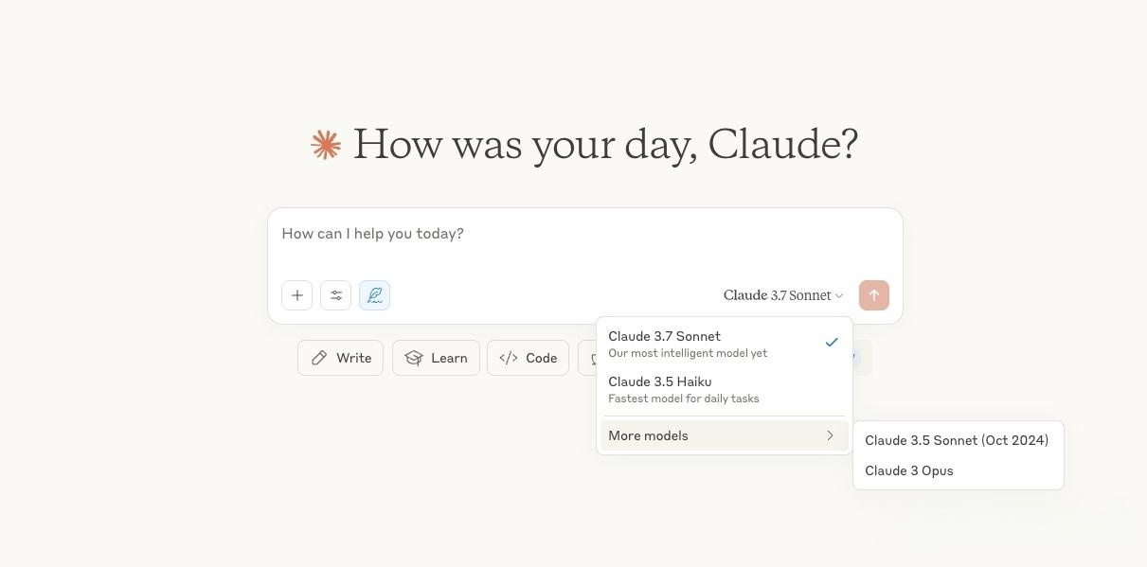Click the checkmark beside Claude 3.7 Sonnet

point(831,343)
